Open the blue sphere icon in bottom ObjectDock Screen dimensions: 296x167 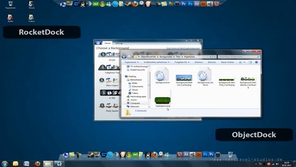(110, 154)
